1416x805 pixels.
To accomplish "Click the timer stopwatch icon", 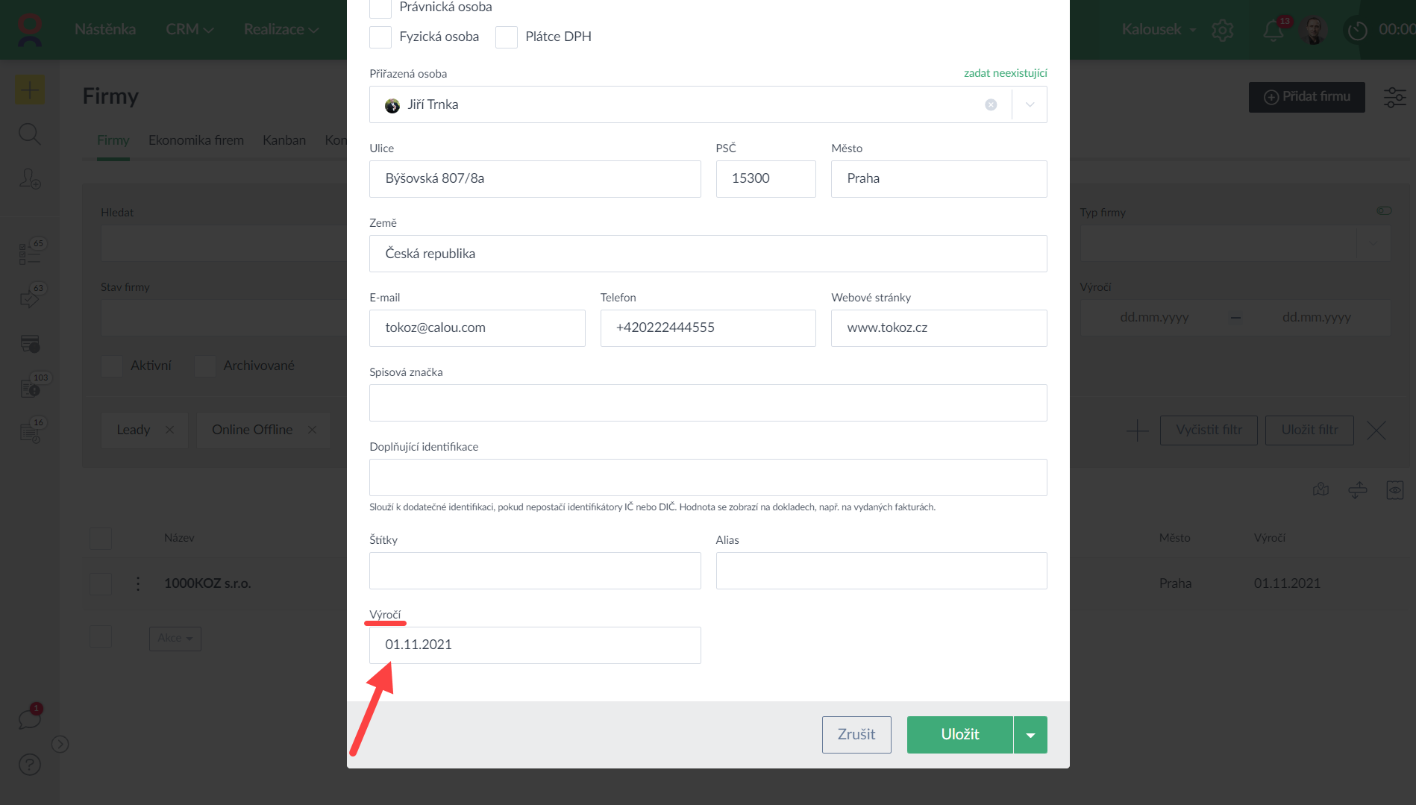I will pos(1357,30).
